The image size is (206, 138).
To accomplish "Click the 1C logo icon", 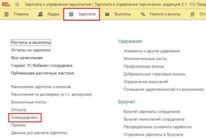I will 6,4.
